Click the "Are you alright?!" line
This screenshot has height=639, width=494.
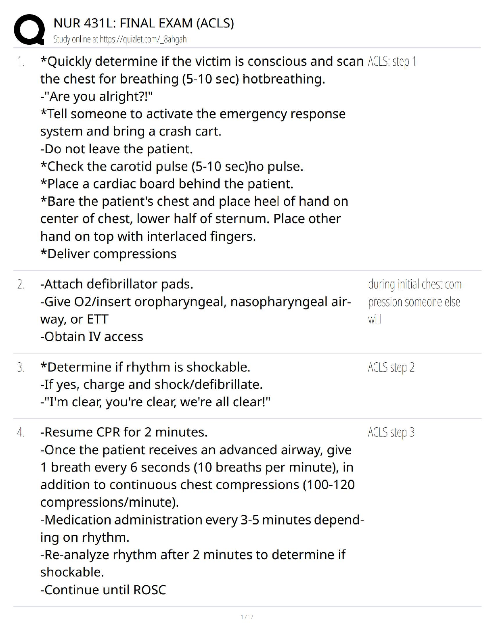click(x=97, y=96)
